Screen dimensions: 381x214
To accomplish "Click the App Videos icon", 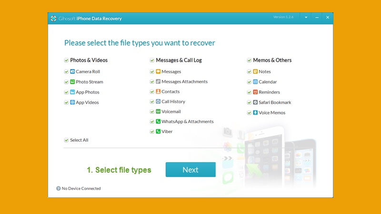I will (x=72, y=102).
